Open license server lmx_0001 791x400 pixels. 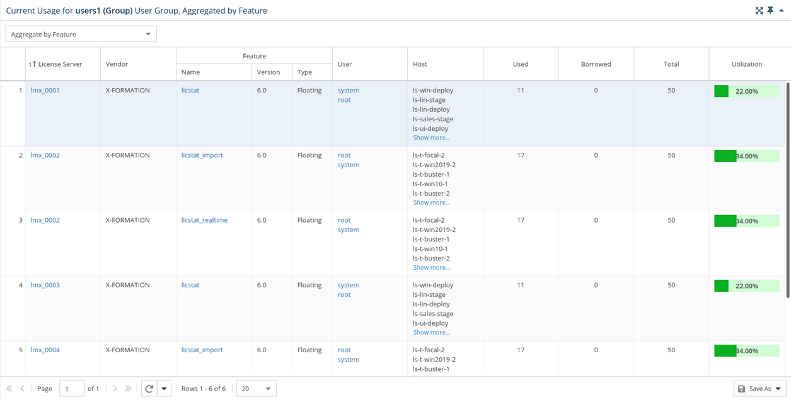coord(45,91)
